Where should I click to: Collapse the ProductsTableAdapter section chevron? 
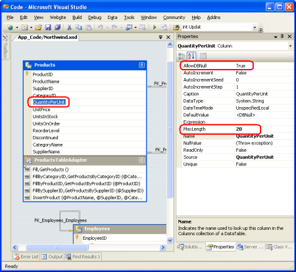pos(141,160)
